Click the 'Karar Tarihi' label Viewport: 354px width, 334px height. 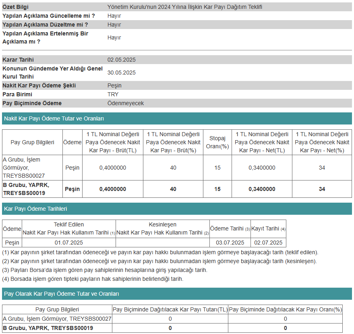tap(18, 60)
